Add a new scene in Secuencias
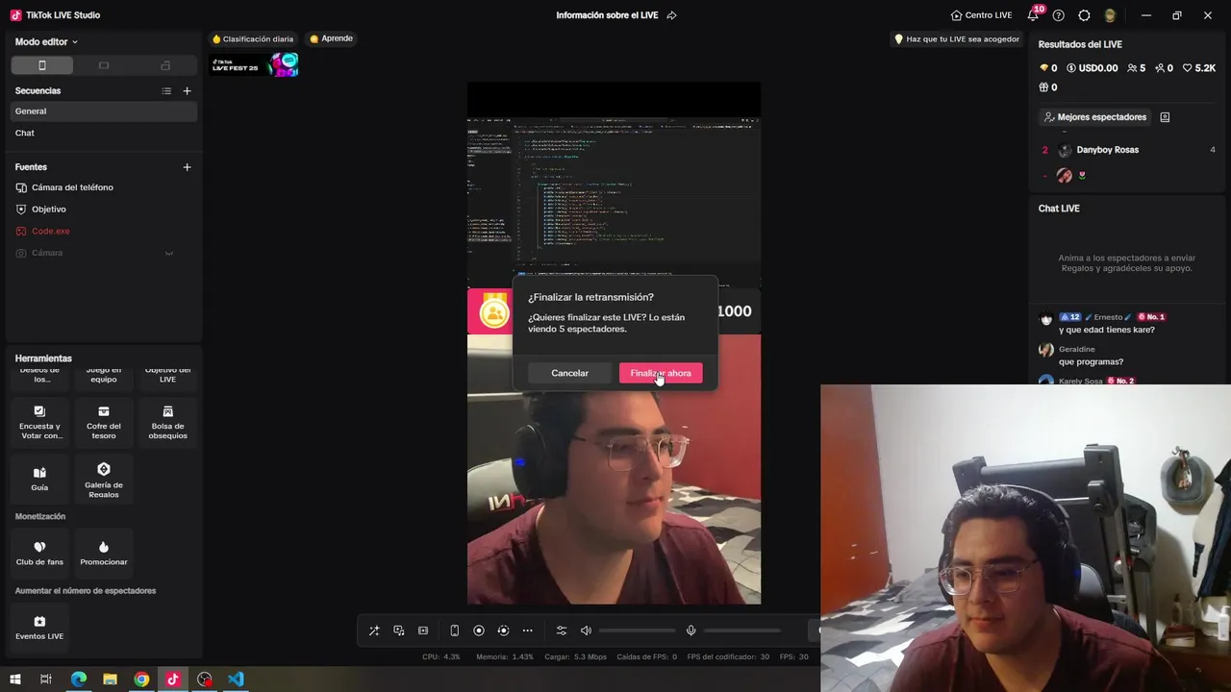1231x692 pixels. (187, 91)
